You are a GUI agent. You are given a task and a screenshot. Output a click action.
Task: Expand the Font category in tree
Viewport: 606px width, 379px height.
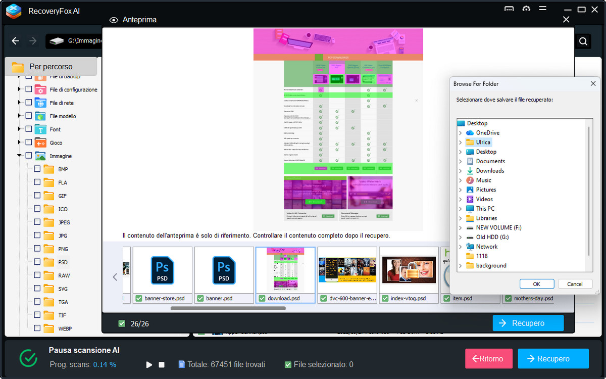(19, 129)
